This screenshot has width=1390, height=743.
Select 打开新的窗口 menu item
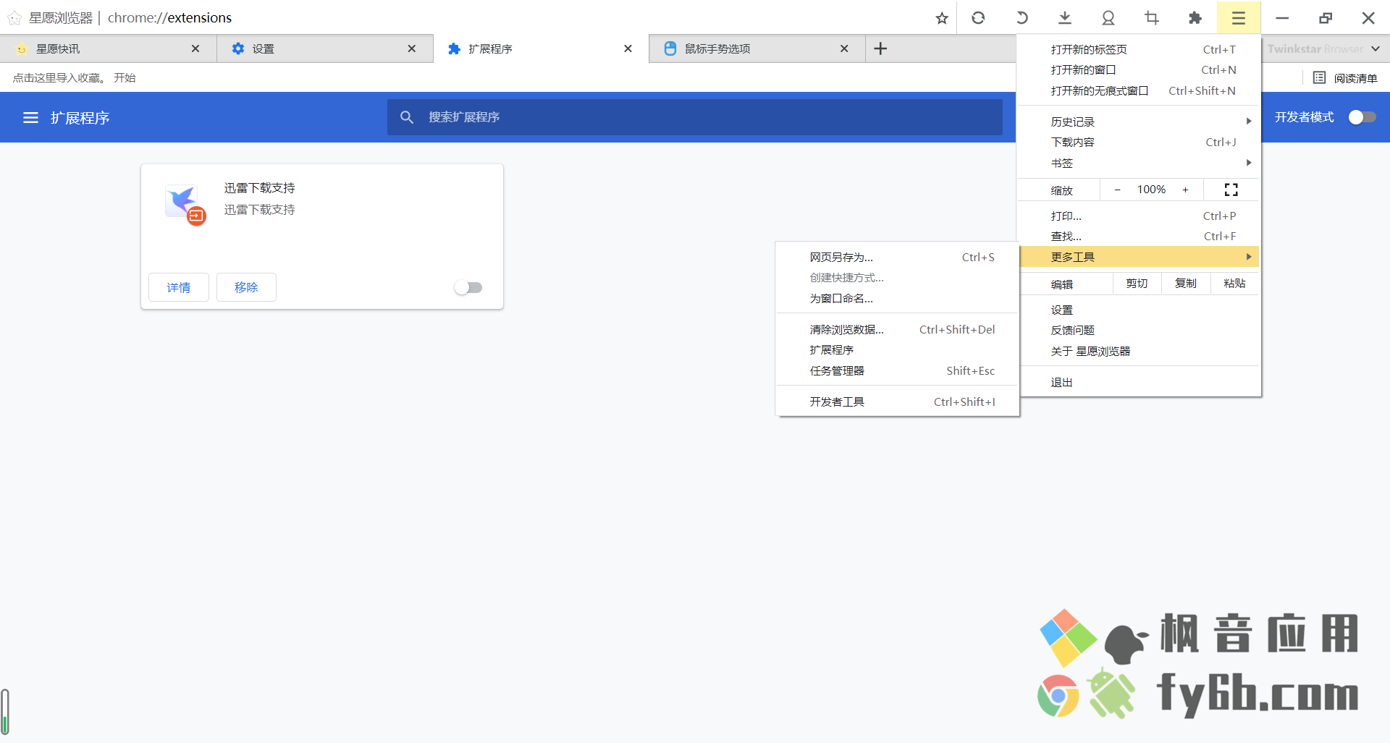coord(1139,69)
